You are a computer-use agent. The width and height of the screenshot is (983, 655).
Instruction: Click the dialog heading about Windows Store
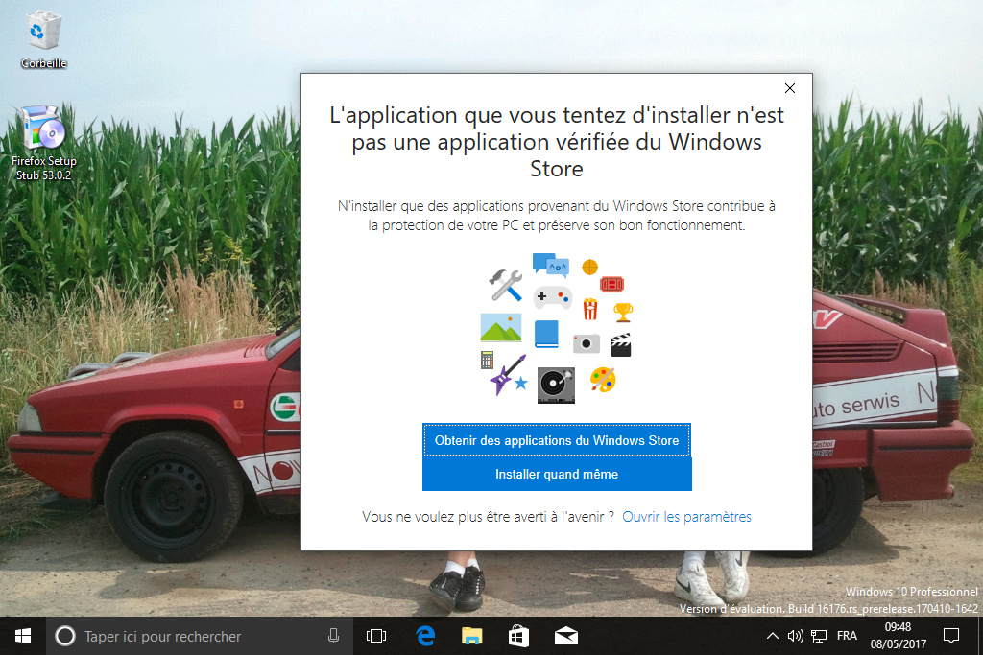557,142
